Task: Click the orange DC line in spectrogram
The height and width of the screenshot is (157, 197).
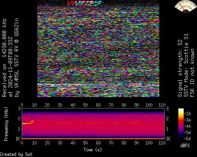Action: tap(93, 138)
